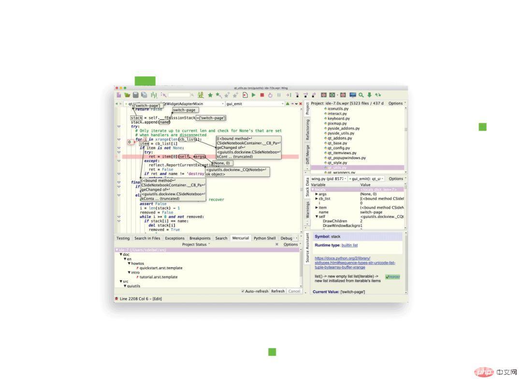
Task: Open the search magnifier icon in the toolbar
Action: point(361,95)
